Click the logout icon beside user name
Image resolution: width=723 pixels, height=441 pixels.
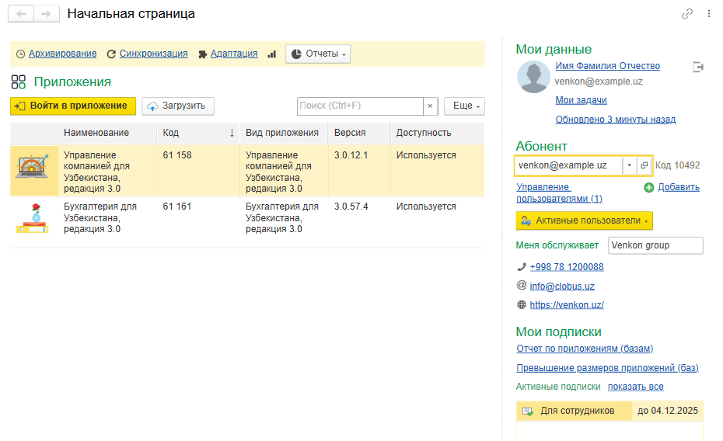tap(698, 68)
